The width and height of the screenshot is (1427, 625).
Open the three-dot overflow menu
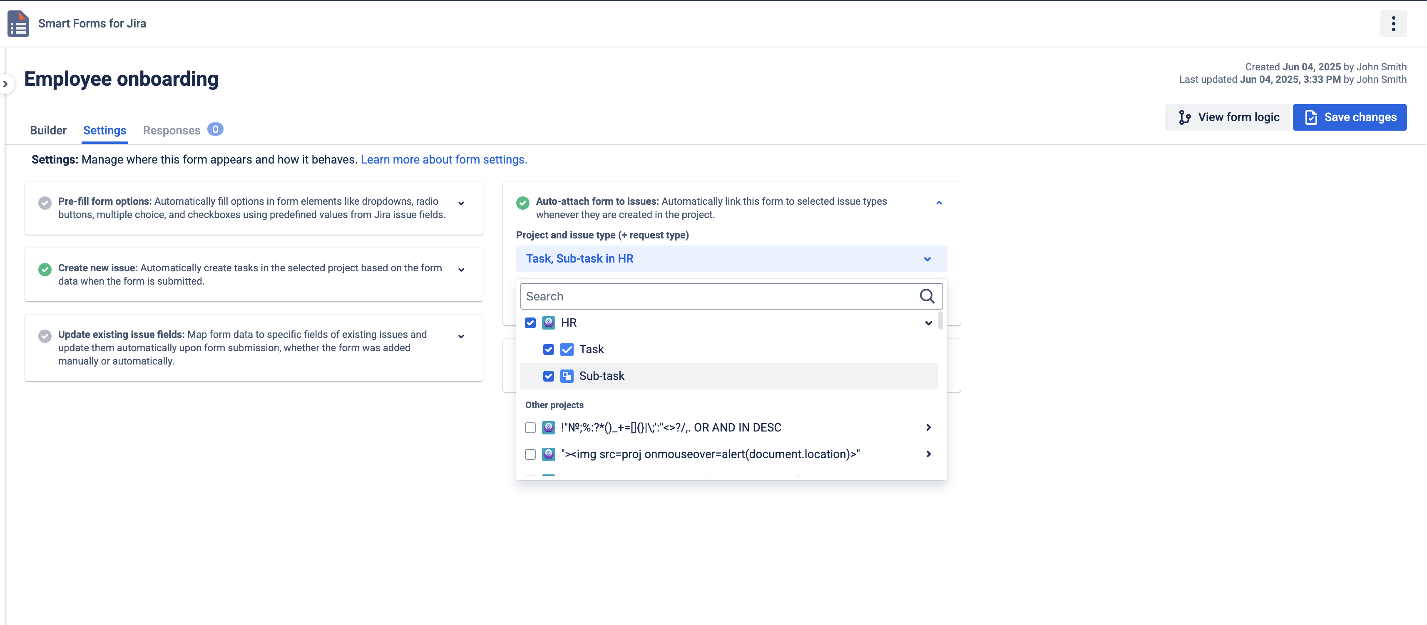(1394, 23)
